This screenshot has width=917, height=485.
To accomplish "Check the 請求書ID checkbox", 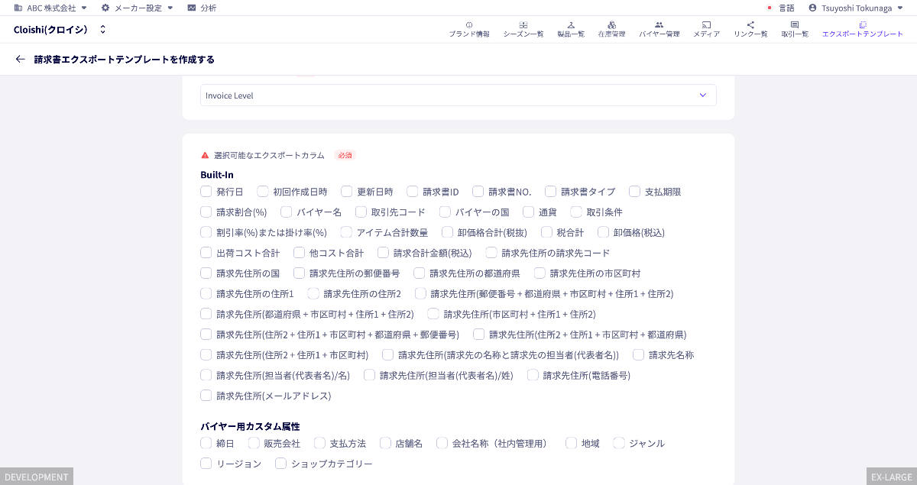I will coord(413,192).
